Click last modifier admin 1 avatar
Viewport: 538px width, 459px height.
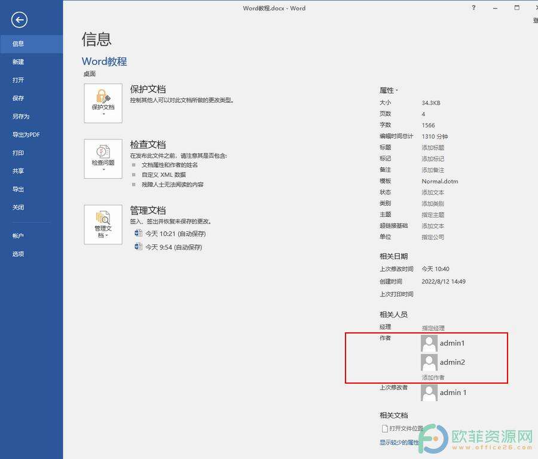[x=429, y=393]
